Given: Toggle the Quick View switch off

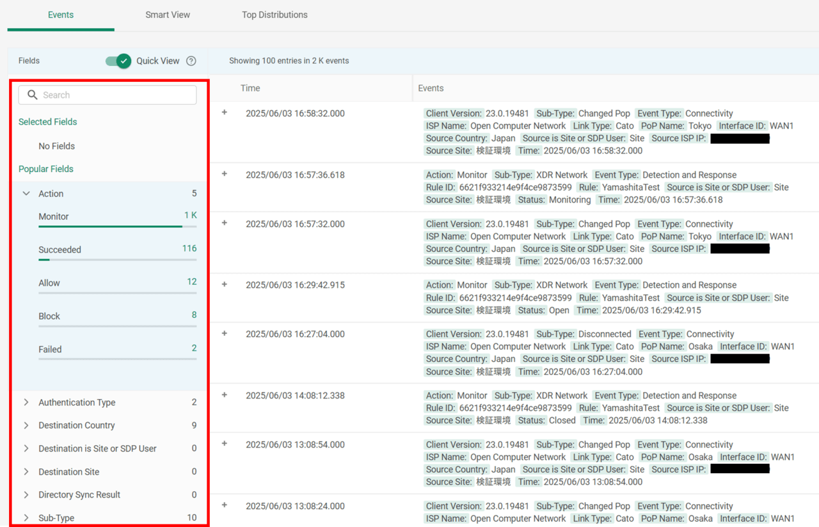Looking at the screenshot, I should point(118,61).
